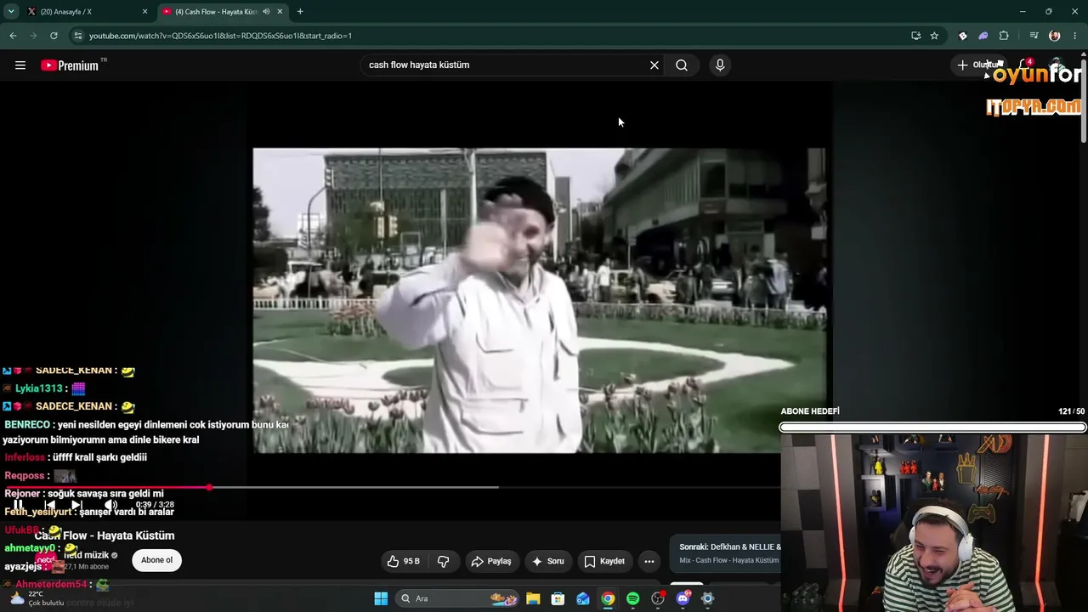
Task: Mute the video volume
Action: [110, 505]
